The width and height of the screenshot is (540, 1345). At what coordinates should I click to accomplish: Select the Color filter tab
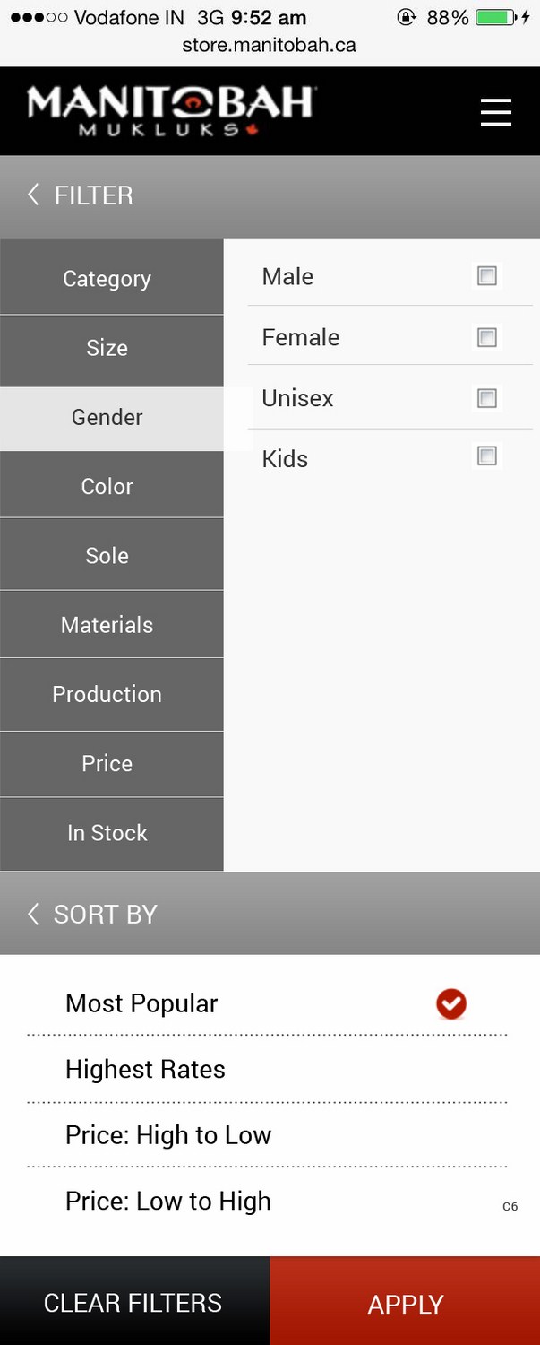[x=107, y=486]
